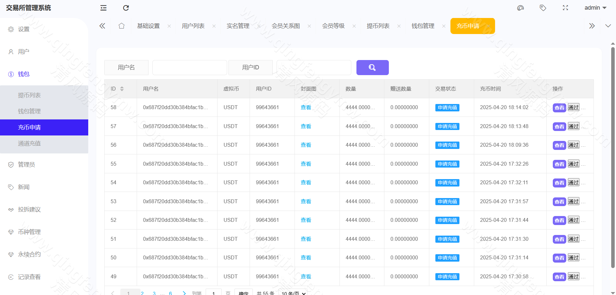Approve record 57 with 通过 button

pyautogui.click(x=573, y=126)
